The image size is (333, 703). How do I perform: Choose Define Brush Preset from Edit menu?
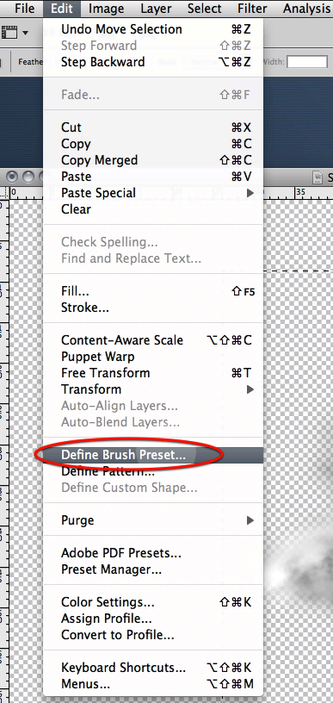pyautogui.click(x=153, y=455)
